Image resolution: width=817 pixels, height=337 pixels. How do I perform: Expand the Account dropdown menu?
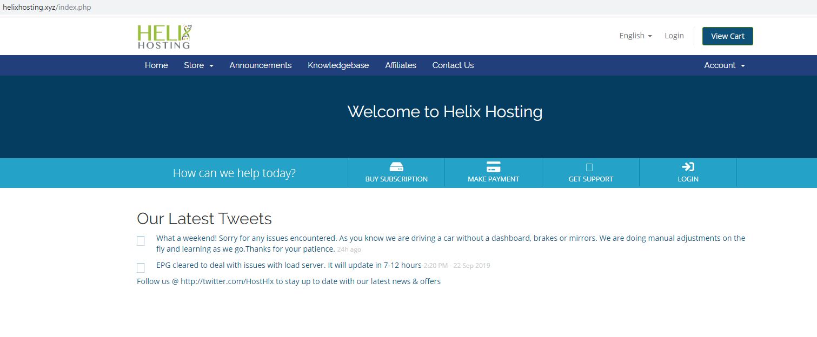tap(724, 65)
